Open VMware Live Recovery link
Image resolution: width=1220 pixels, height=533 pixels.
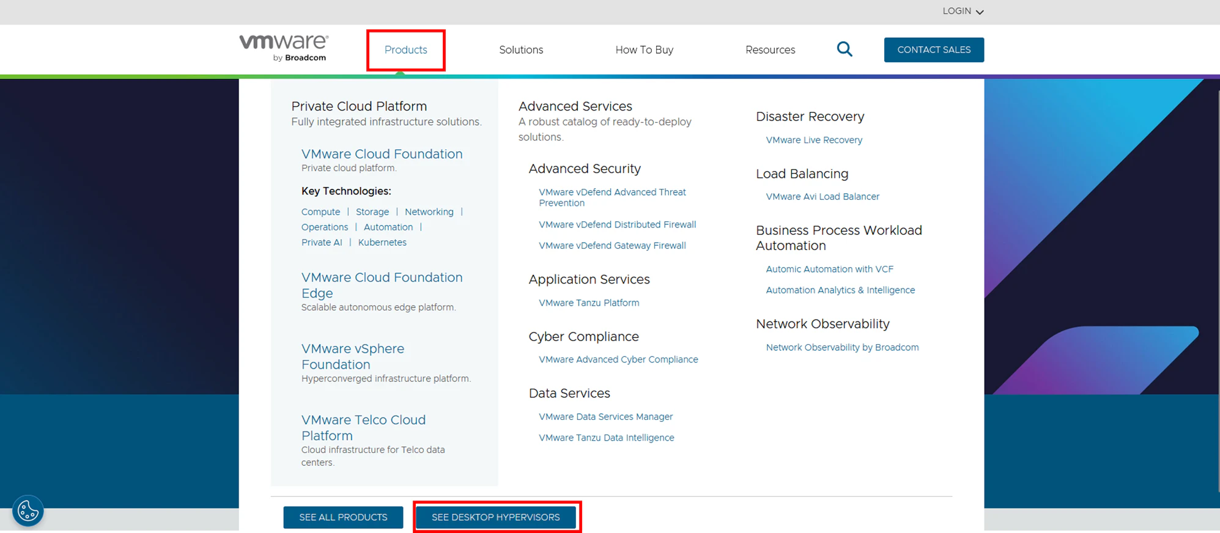[814, 141]
